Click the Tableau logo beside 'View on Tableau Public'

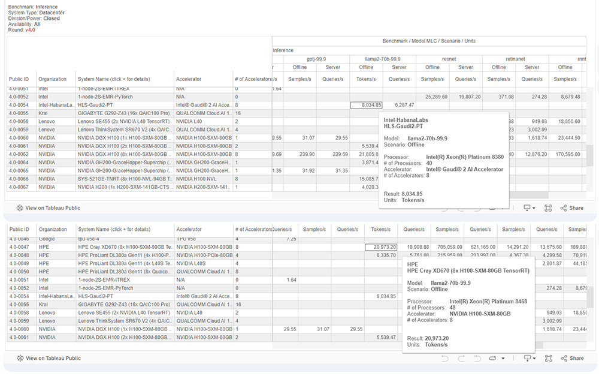pos(20,207)
